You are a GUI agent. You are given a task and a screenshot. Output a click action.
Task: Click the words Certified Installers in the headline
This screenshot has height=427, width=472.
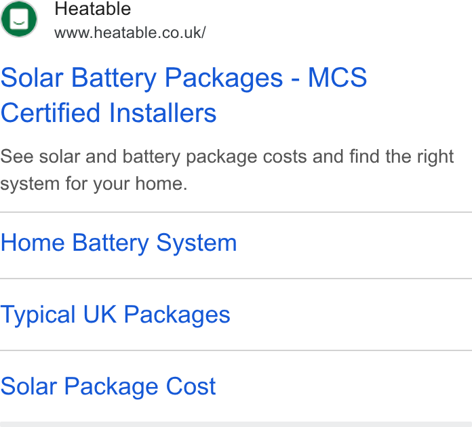tap(109, 113)
